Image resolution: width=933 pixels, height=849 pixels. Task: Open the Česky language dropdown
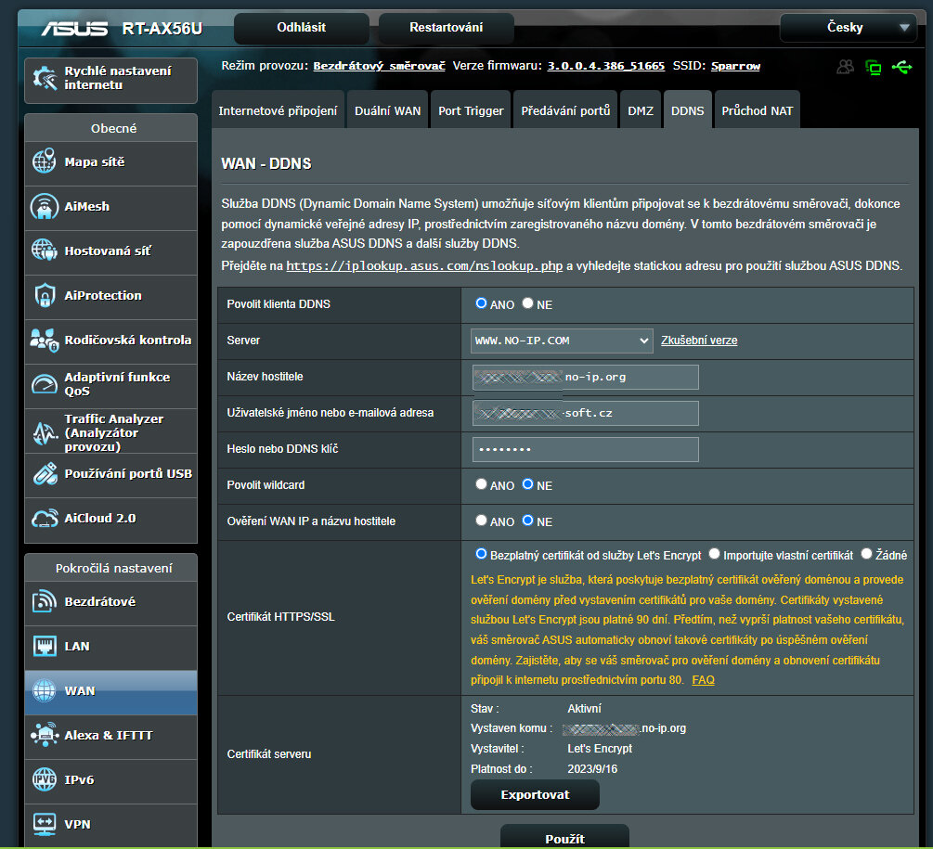[848, 27]
